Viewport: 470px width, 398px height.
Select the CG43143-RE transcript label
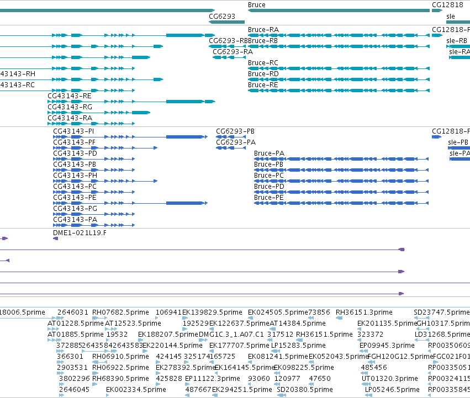(x=70, y=96)
